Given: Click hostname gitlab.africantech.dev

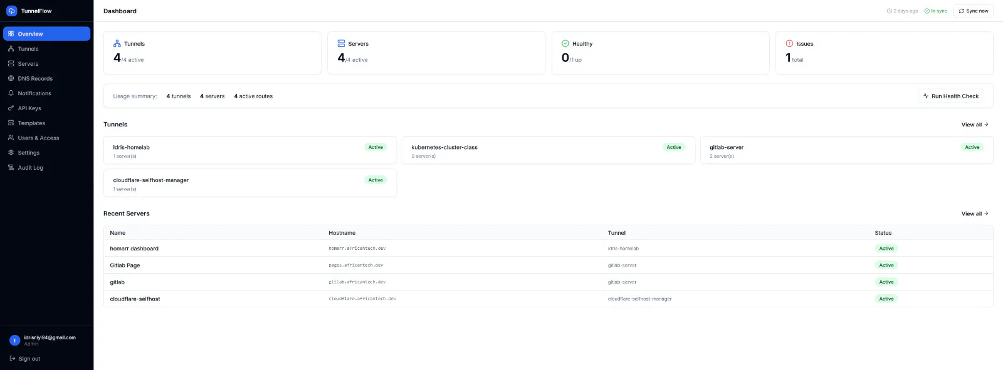Looking at the screenshot, I should tap(357, 282).
